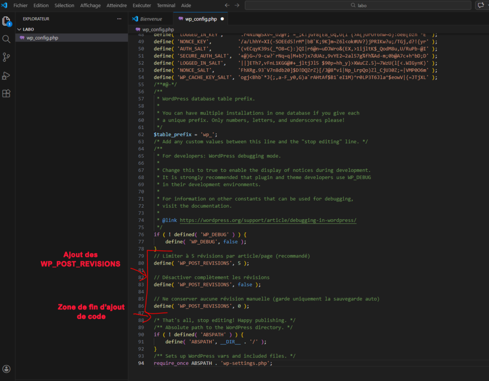Click the EXPLORATEUR panel title
Viewport: 489px width, 381px height.
(36, 19)
